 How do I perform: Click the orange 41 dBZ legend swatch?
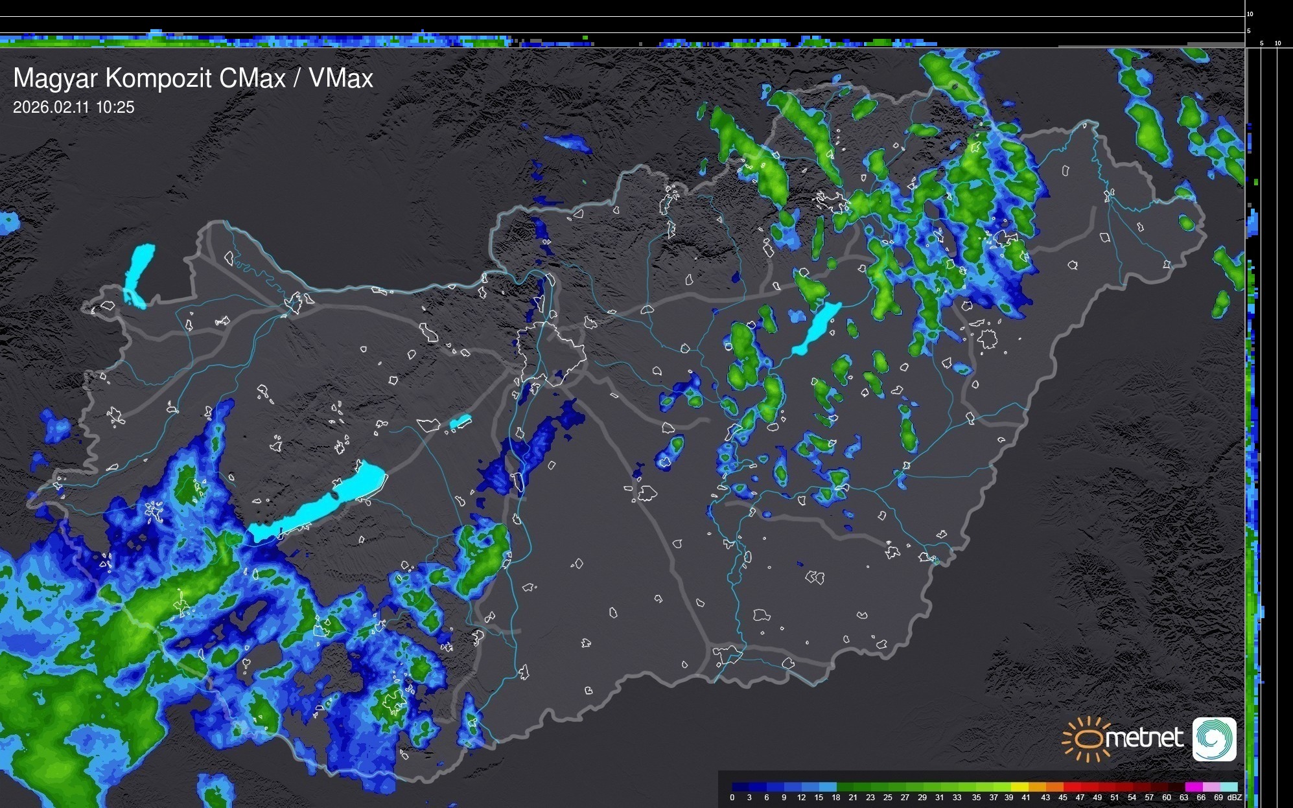pyautogui.click(x=1036, y=787)
